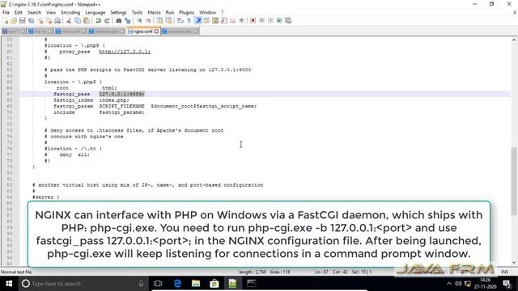Image resolution: width=518 pixels, height=291 pixels.
Task: Open the View menu
Action: (51, 13)
